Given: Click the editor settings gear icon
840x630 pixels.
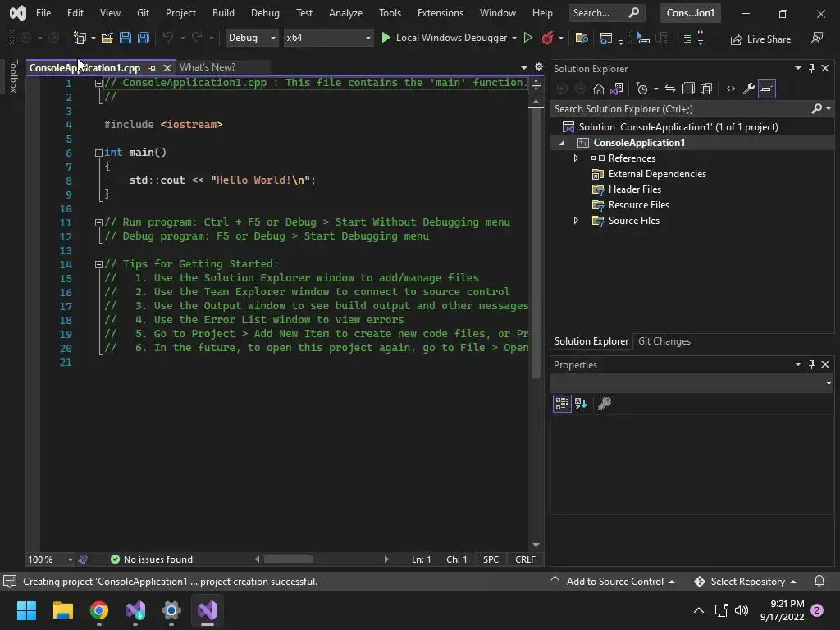Looking at the screenshot, I should [539, 67].
